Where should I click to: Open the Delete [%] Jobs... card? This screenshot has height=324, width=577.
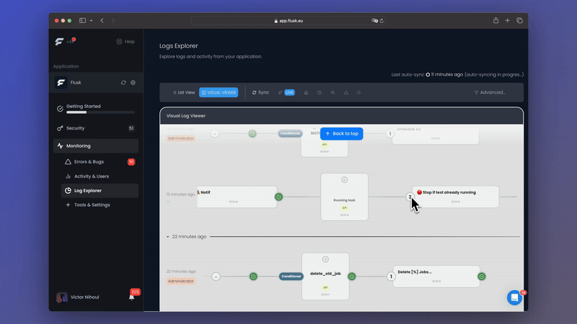436,276
